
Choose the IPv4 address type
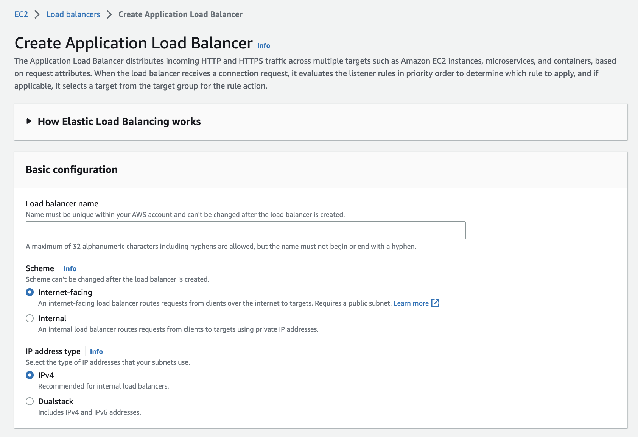[x=30, y=375]
